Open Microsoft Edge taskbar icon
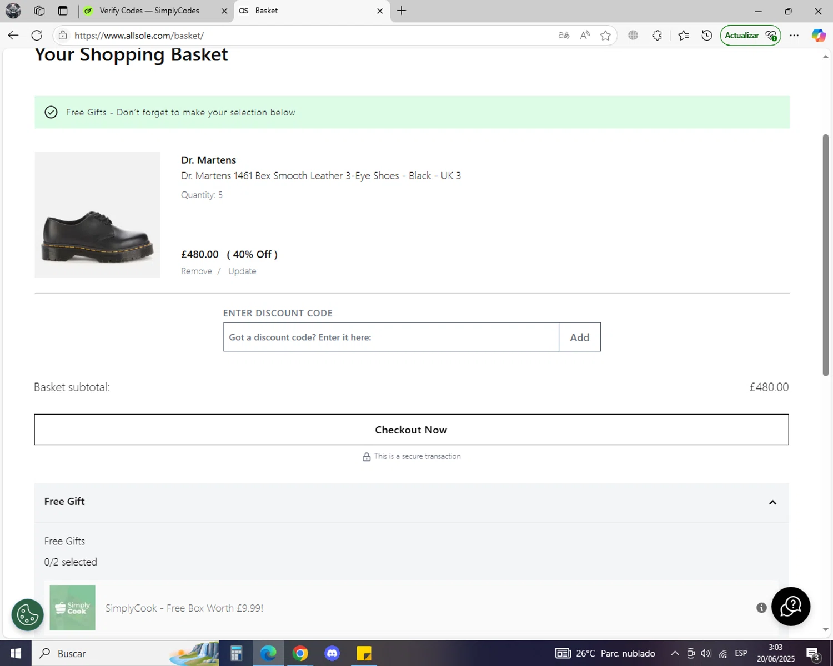Image resolution: width=833 pixels, height=666 pixels. 268,653
